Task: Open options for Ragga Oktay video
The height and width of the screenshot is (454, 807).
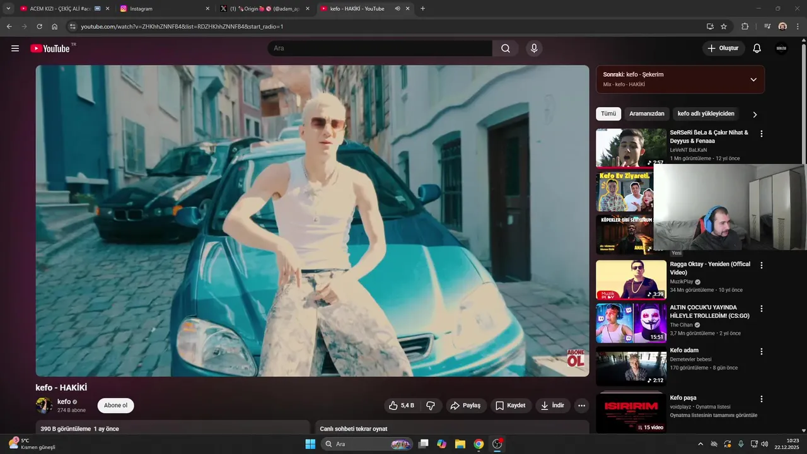Action: coord(761,265)
